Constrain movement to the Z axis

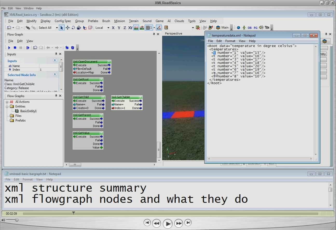125,28
